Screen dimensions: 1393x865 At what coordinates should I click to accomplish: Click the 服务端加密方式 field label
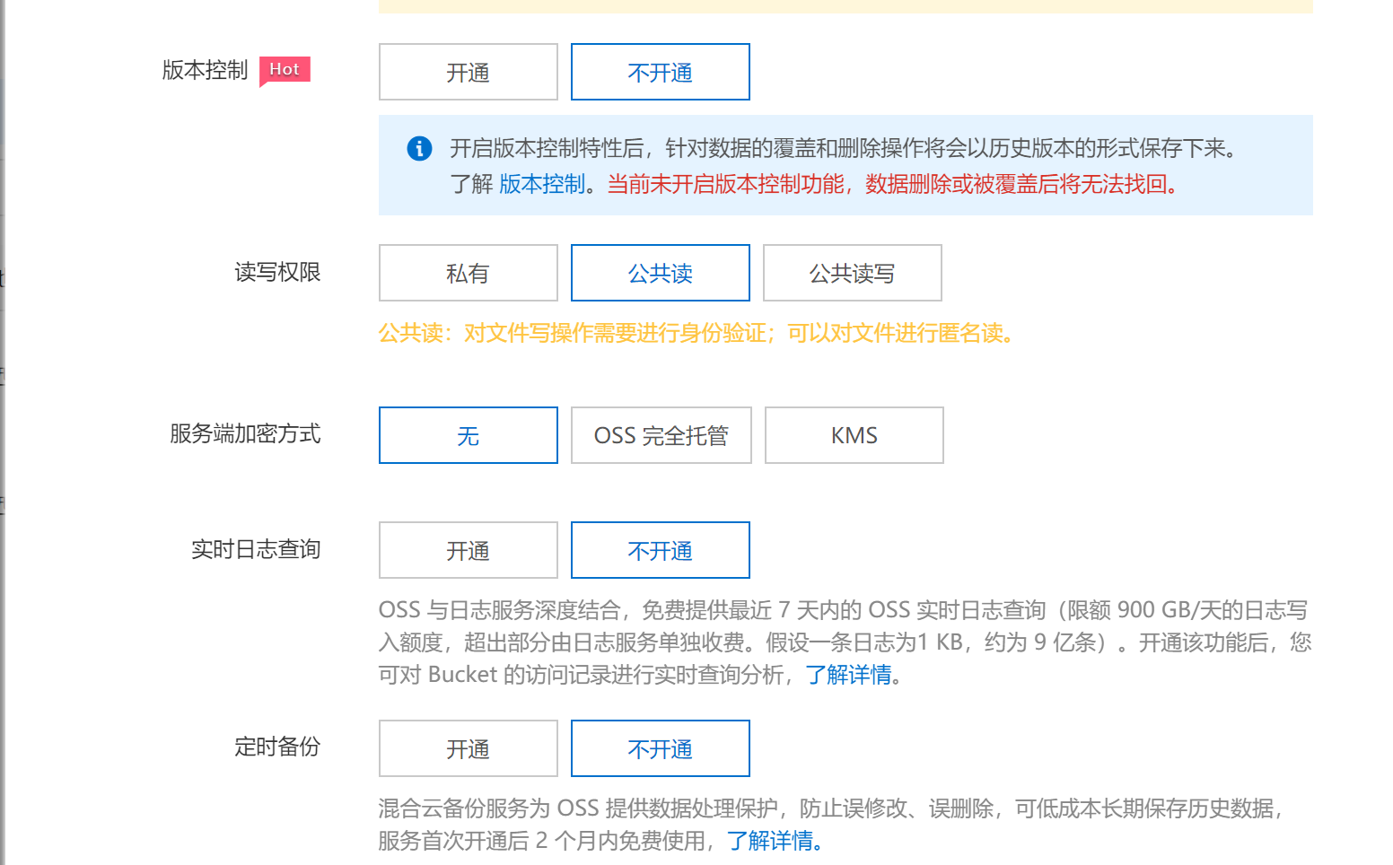[x=245, y=433]
